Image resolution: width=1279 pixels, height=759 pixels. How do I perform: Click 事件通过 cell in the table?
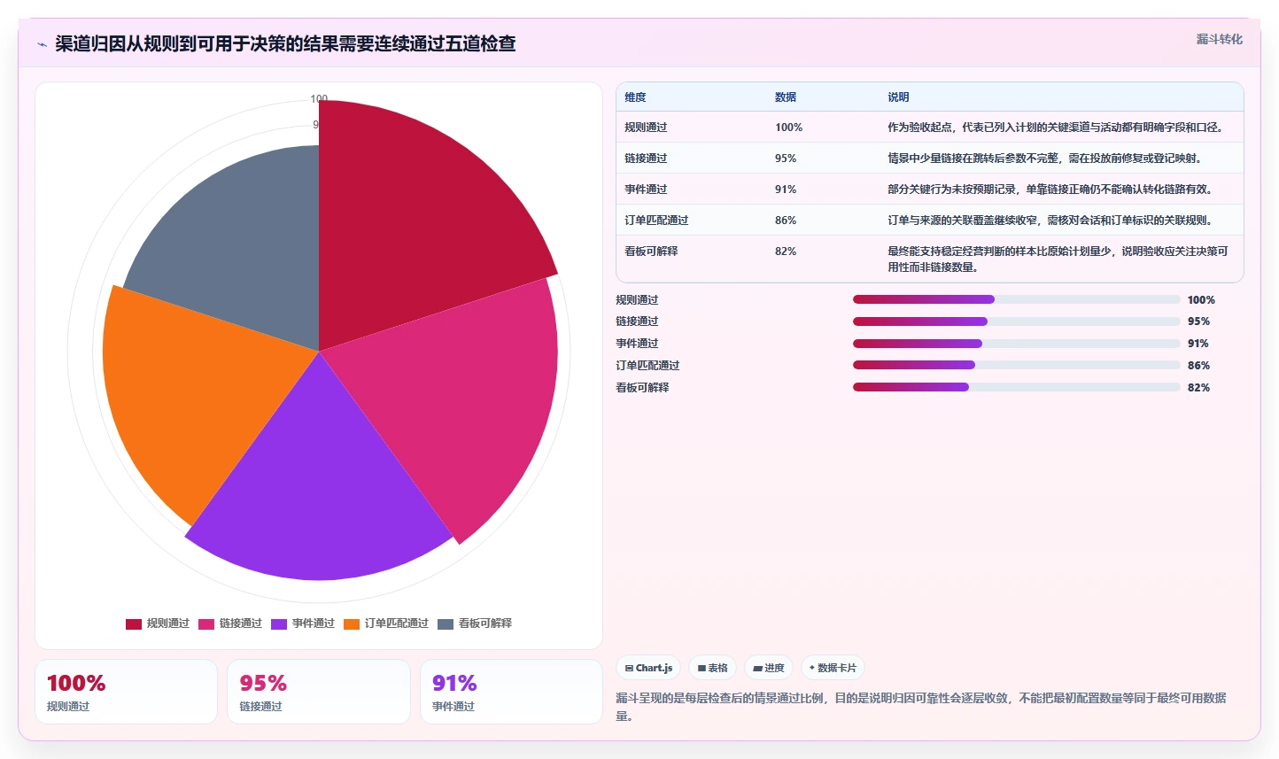[646, 190]
